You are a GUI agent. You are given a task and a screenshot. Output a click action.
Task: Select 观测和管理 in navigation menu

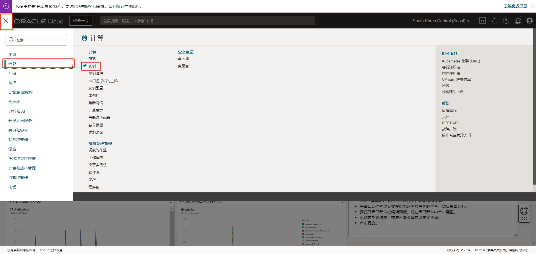click(x=18, y=140)
